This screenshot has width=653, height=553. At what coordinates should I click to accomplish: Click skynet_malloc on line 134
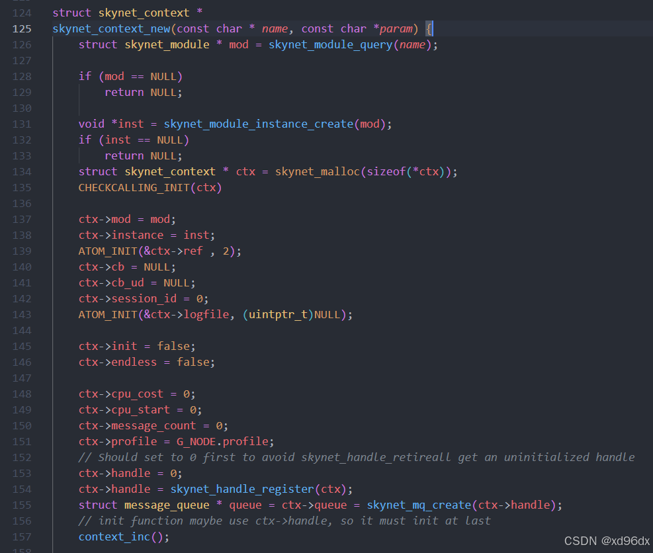tap(318, 171)
